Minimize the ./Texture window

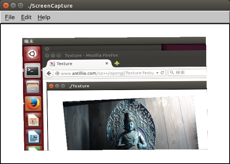(x=57, y=86)
